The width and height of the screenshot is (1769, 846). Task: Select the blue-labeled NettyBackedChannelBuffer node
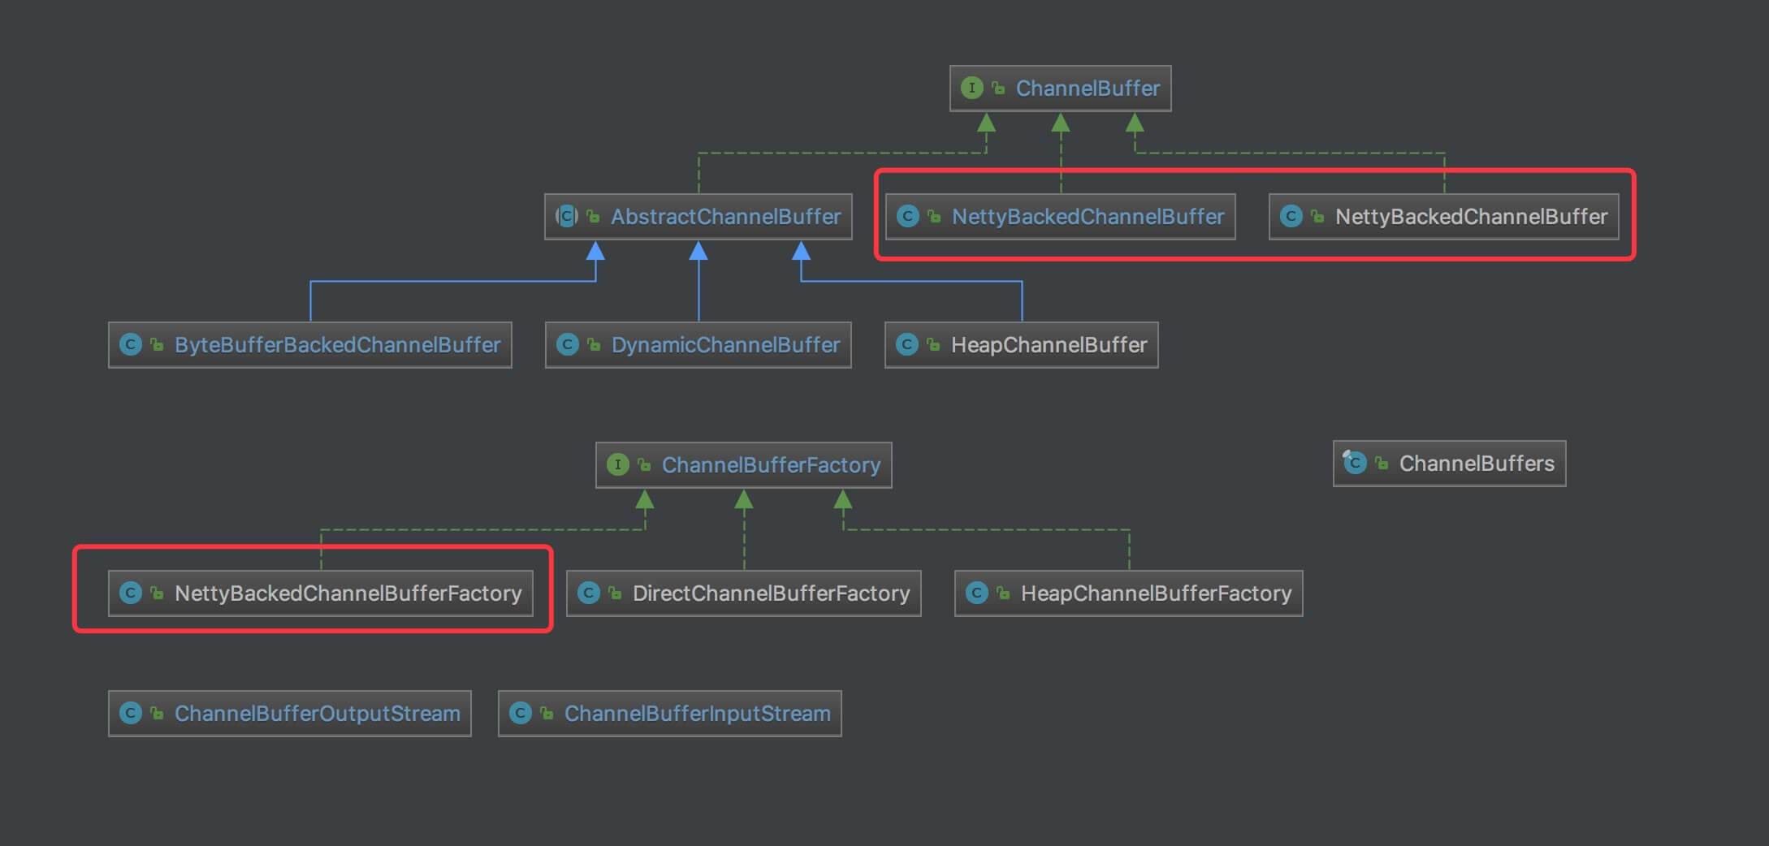pyautogui.click(x=1087, y=216)
